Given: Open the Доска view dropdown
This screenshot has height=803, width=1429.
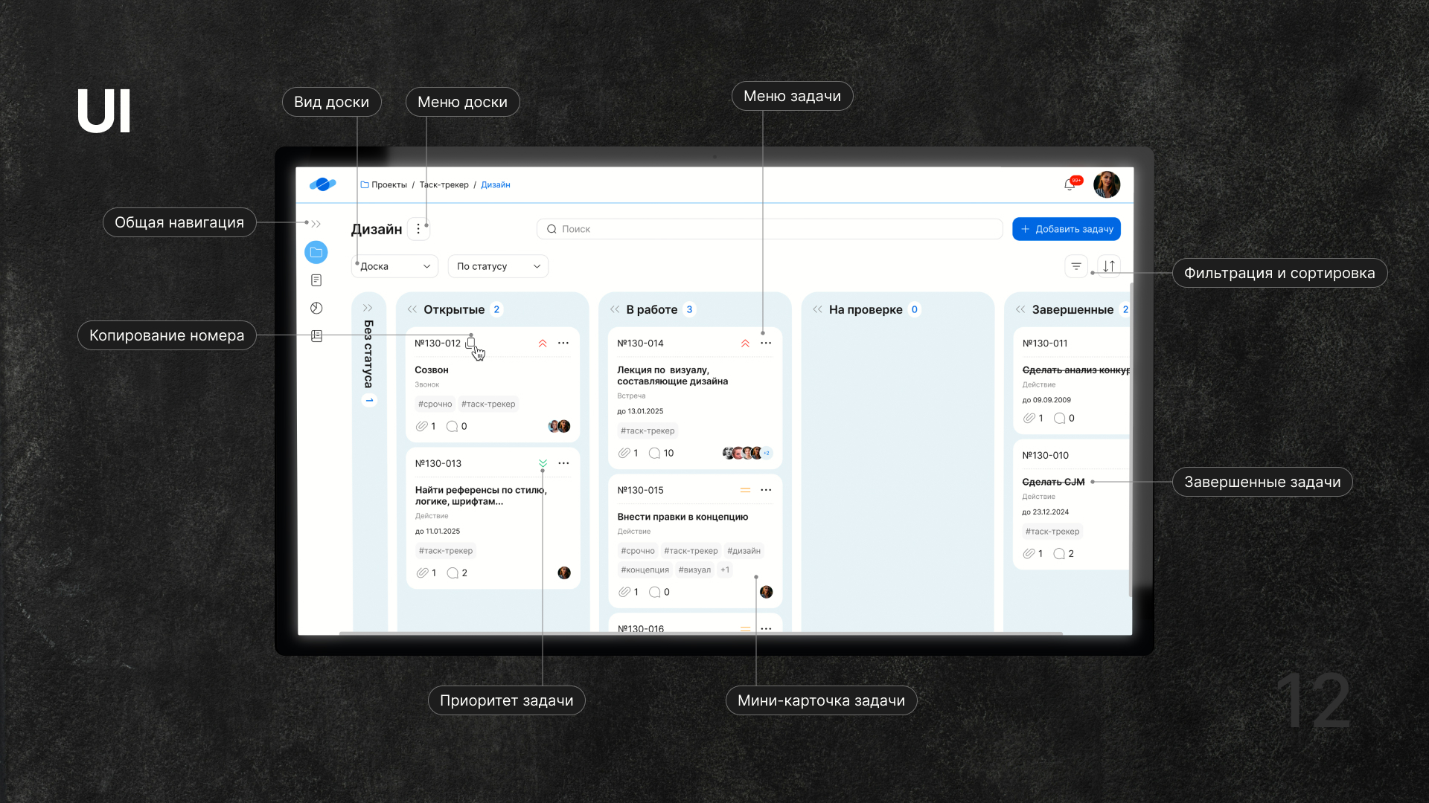Looking at the screenshot, I should click(x=394, y=266).
